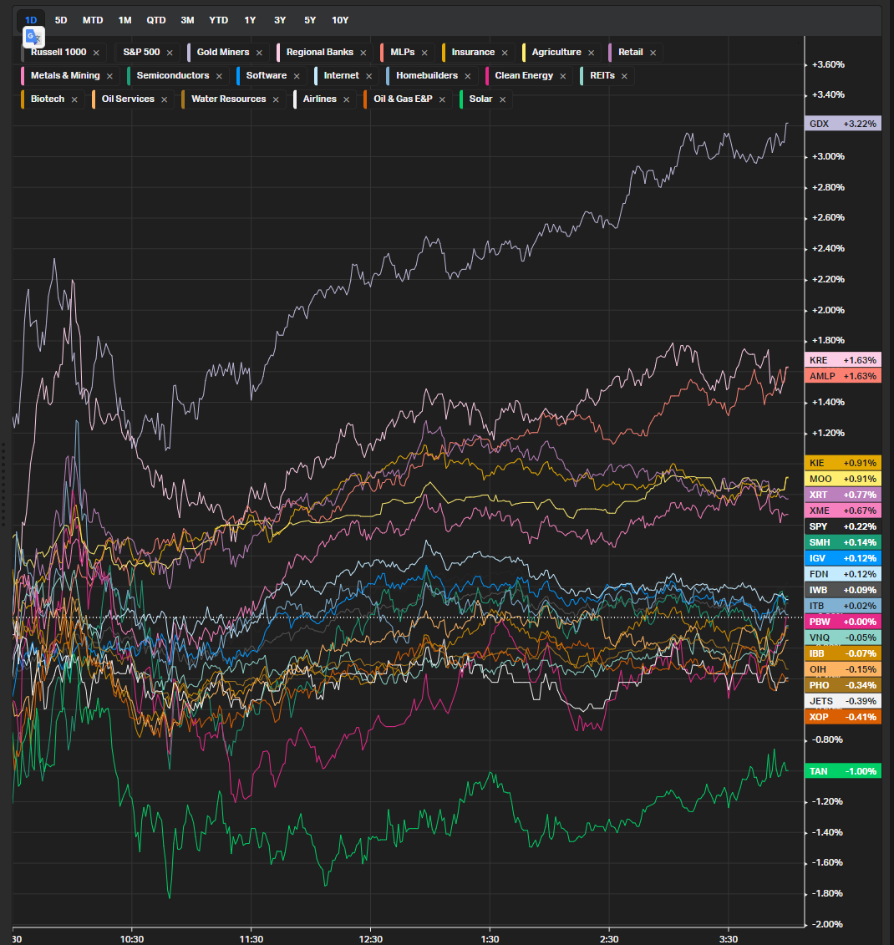
Task: Click the x on Oil & Gas E&P
Action: (442, 99)
